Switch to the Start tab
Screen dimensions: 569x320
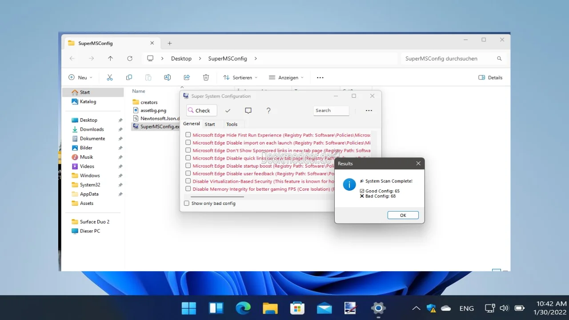coord(210,124)
